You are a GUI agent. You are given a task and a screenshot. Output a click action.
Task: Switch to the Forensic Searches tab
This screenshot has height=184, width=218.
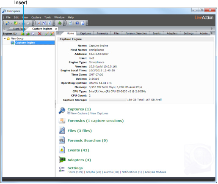(136, 33)
